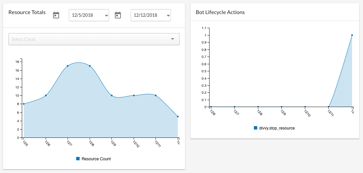Viewport: 363px width, 173px height.
Task: Open the 12/5/2018 start date dropdown
Action: 89,15
